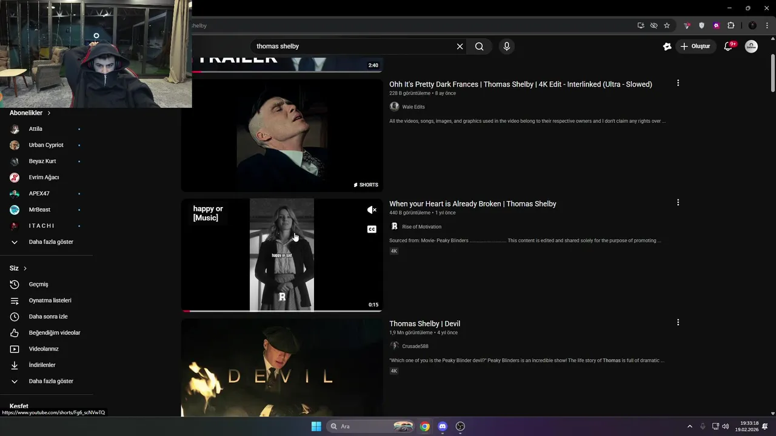Open the Evrim Ağacı channel
This screenshot has height=436, width=776.
pos(45,177)
